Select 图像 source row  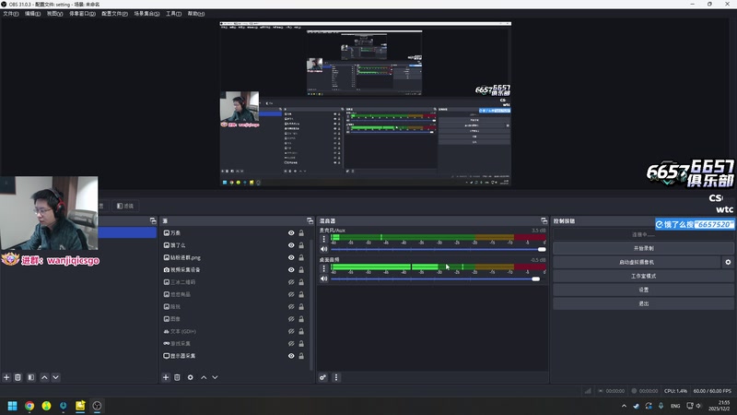coord(233,319)
